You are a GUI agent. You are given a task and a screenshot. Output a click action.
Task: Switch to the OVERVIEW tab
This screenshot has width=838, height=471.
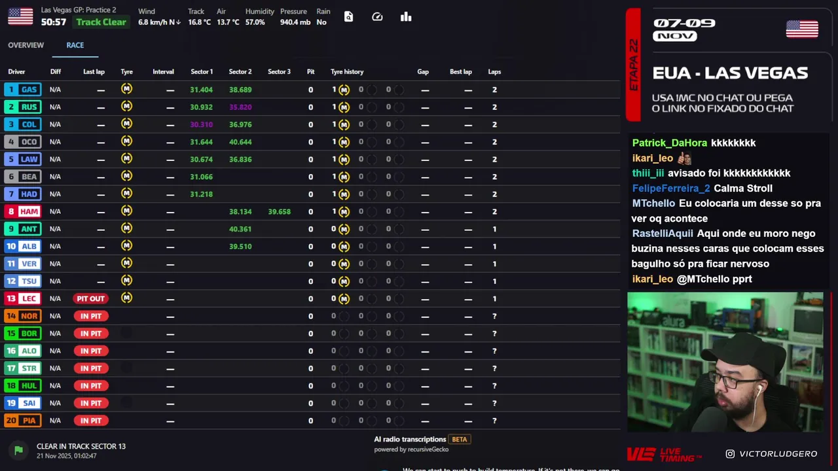click(x=26, y=45)
